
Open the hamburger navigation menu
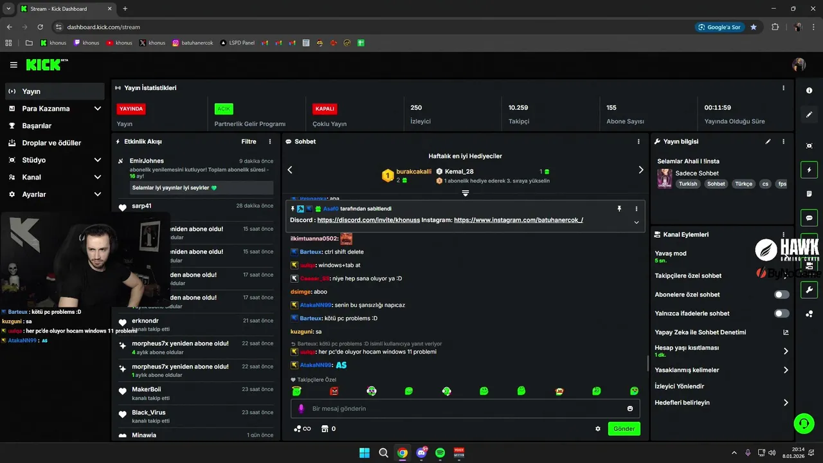pos(14,65)
